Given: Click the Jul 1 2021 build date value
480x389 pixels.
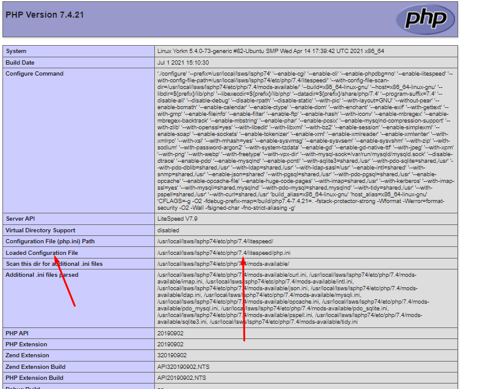Looking at the screenshot, I should click(x=183, y=62).
